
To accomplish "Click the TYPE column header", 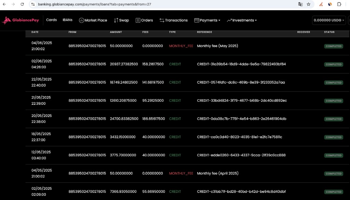I will (x=172, y=32).
